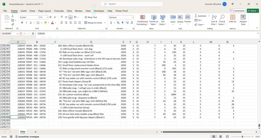This screenshot has height=138, width=261.
Task: Toggle Italic formatting
Action: click(x=26, y=23)
